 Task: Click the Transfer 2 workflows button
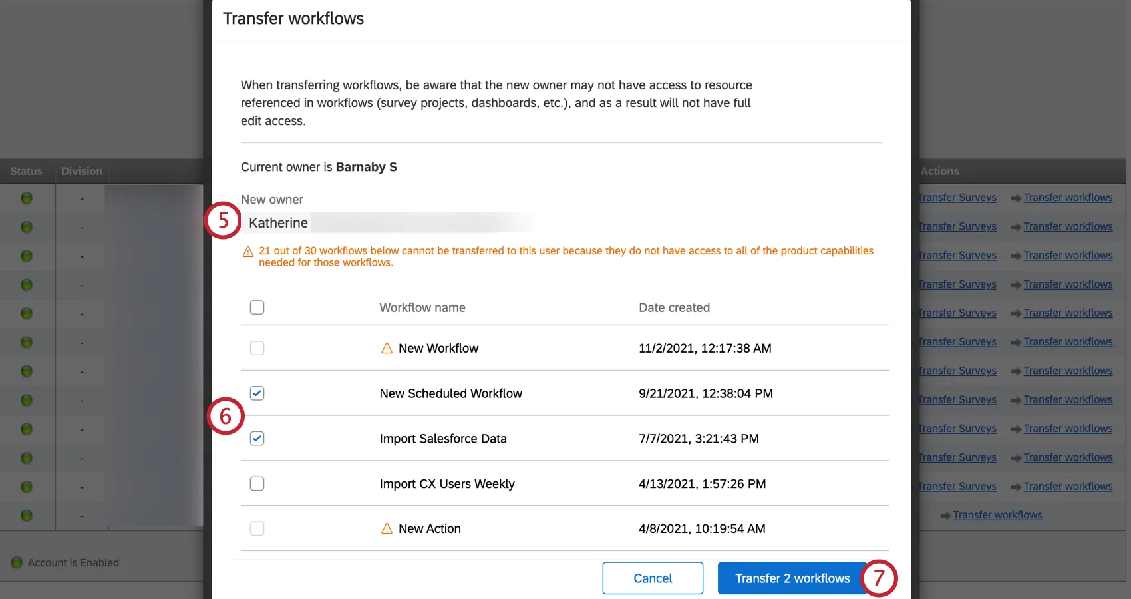tap(792, 578)
